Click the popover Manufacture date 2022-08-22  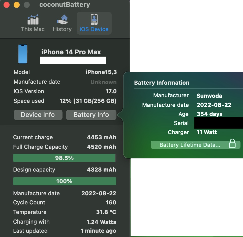tap(214, 105)
